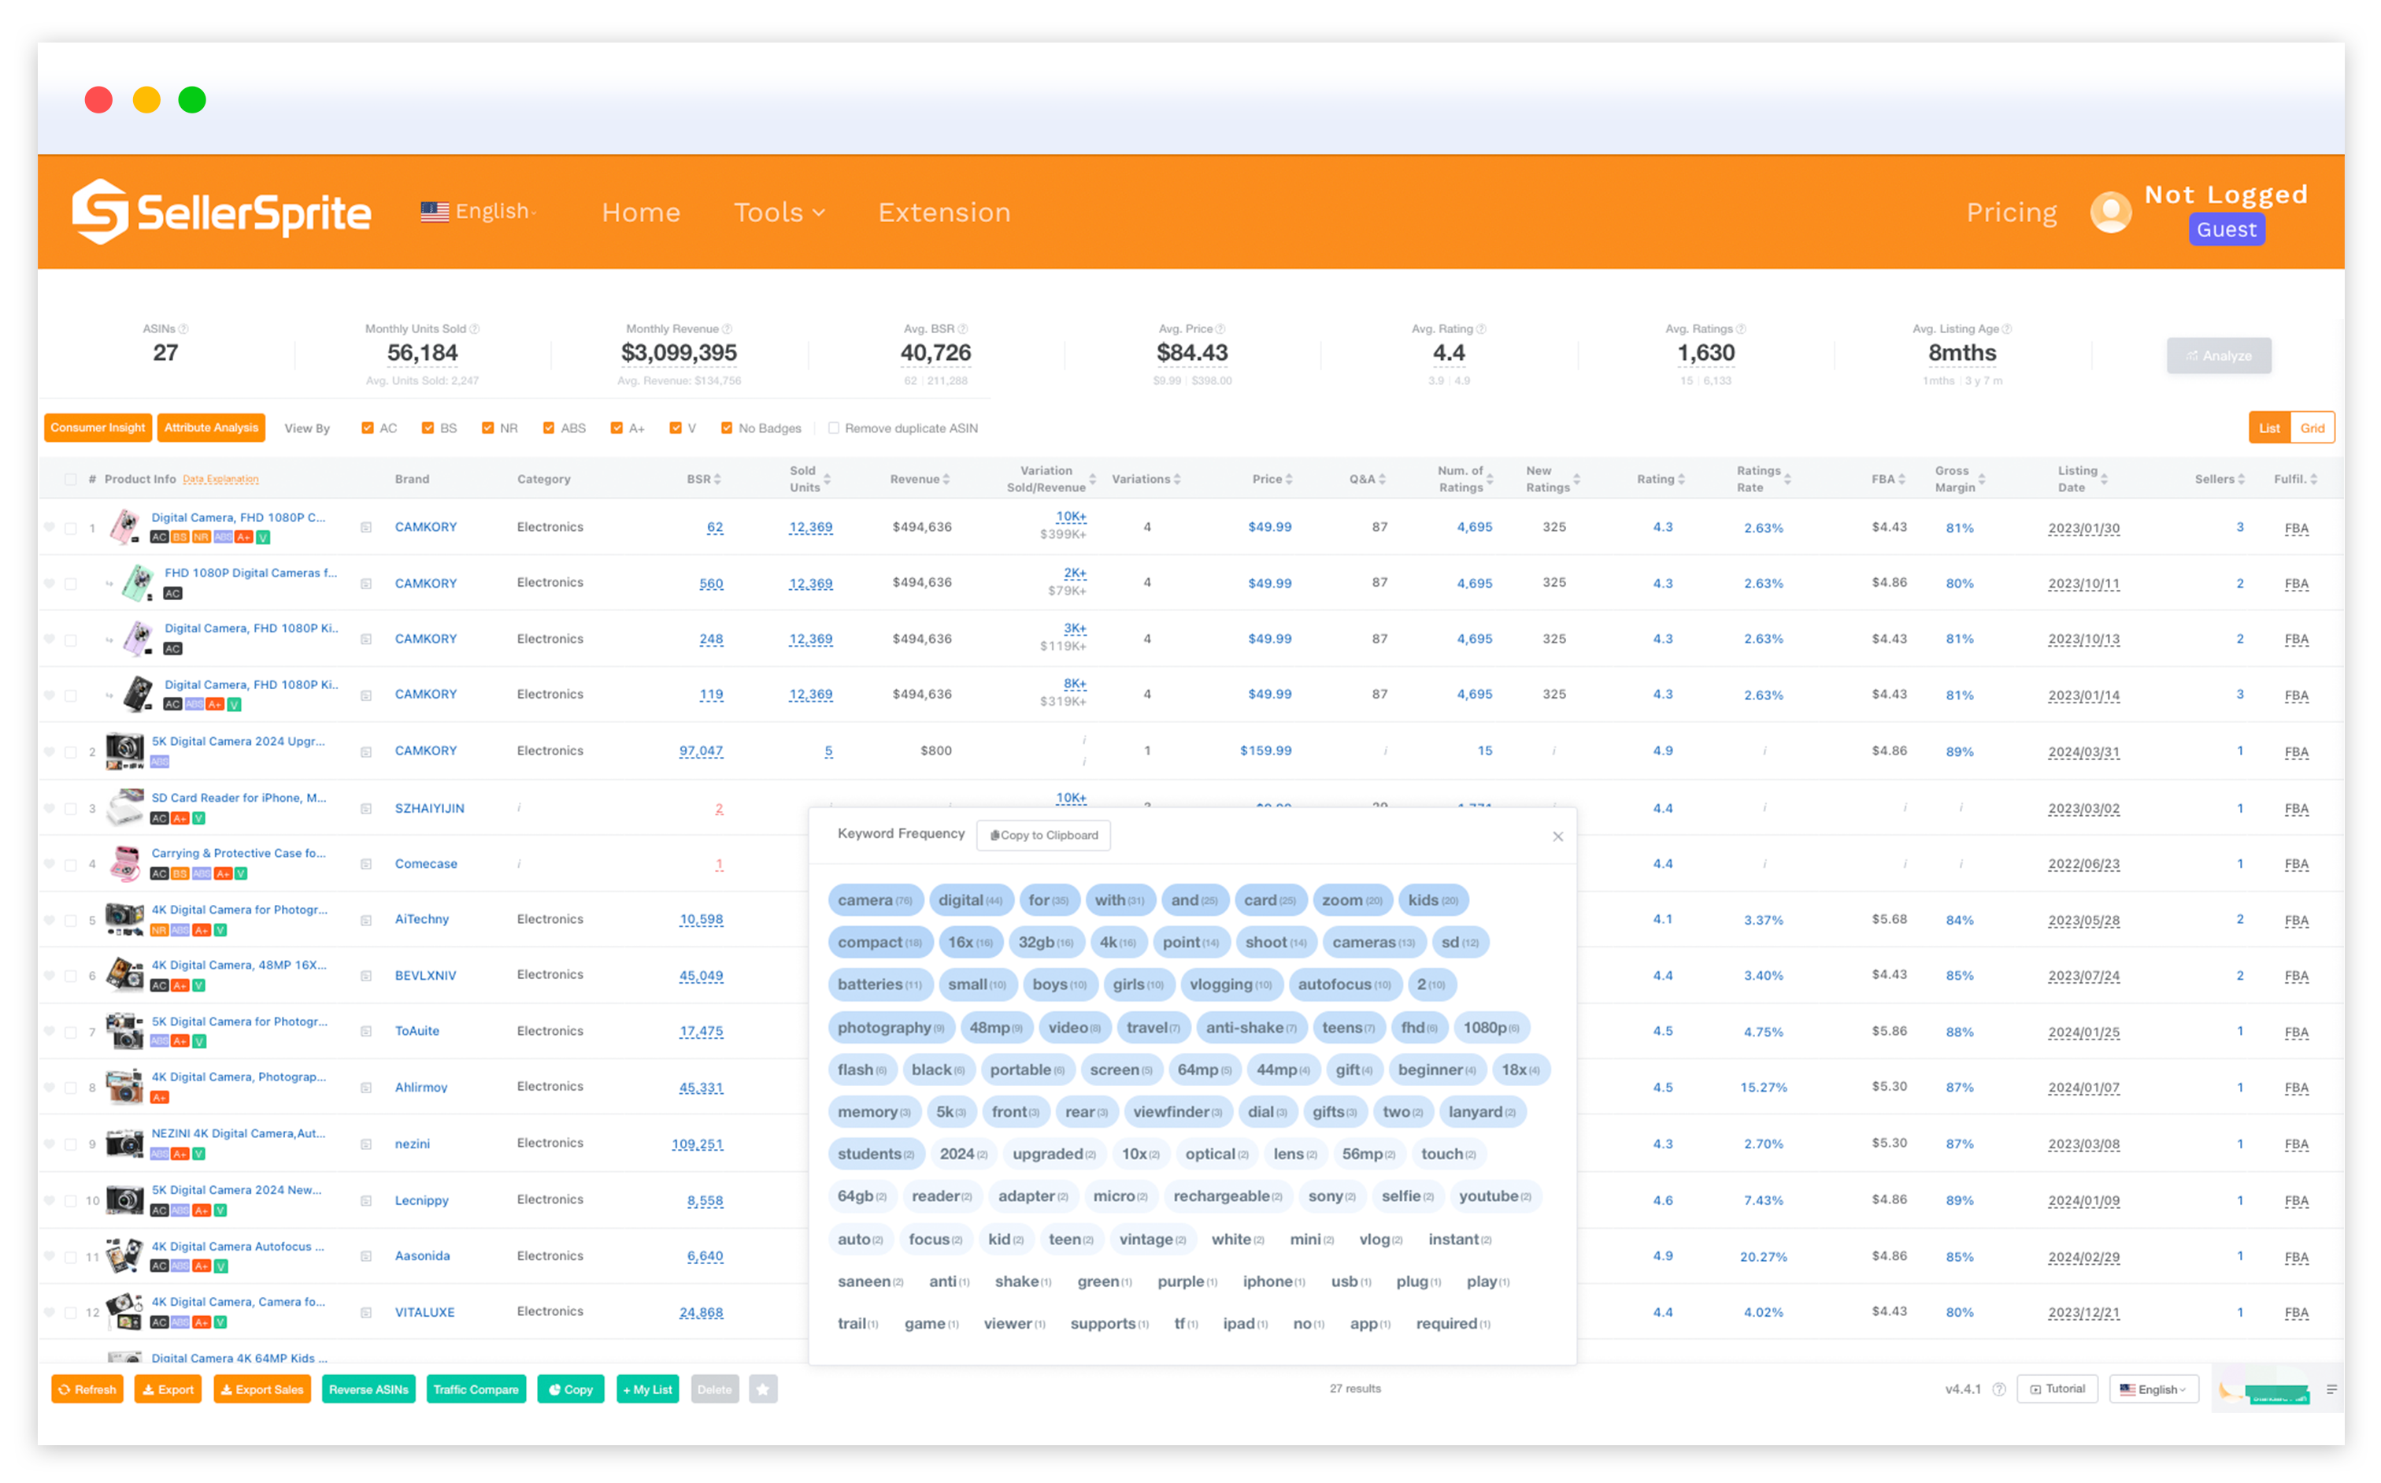The width and height of the screenshot is (2381, 1483).
Task: Click the Guest badge
Action: (2226, 229)
